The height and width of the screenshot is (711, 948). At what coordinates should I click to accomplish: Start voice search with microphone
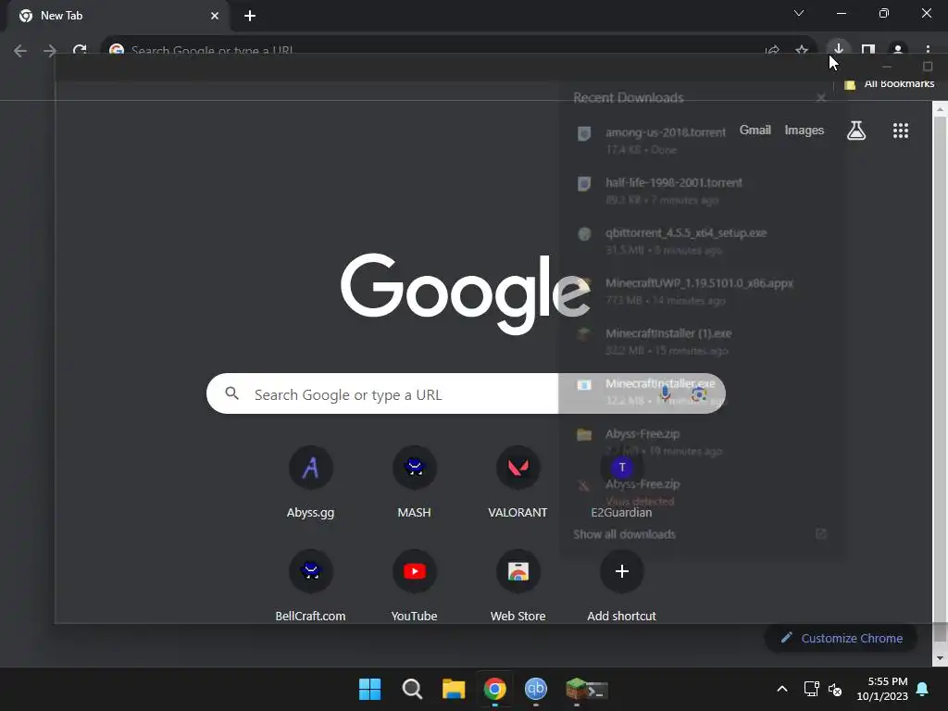[x=665, y=393]
